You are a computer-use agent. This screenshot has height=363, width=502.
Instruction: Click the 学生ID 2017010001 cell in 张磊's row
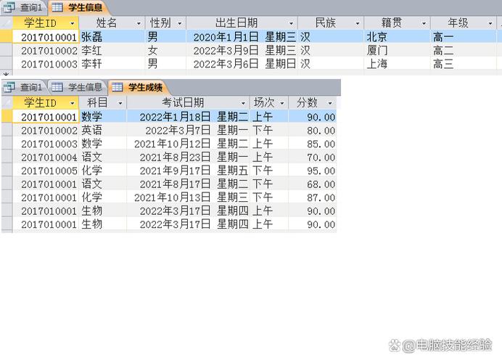coord(46,37)
